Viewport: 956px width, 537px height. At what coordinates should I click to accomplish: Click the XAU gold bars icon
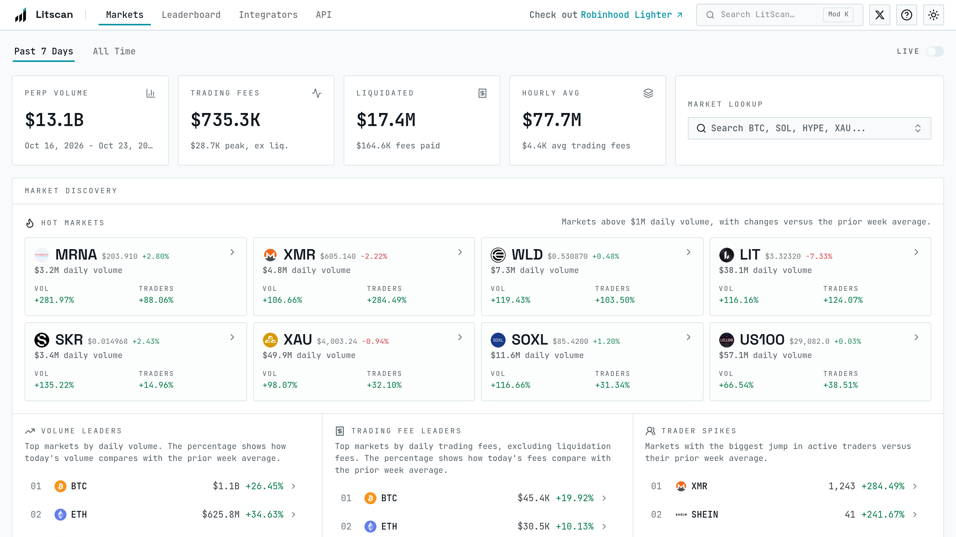pos(270,340)
